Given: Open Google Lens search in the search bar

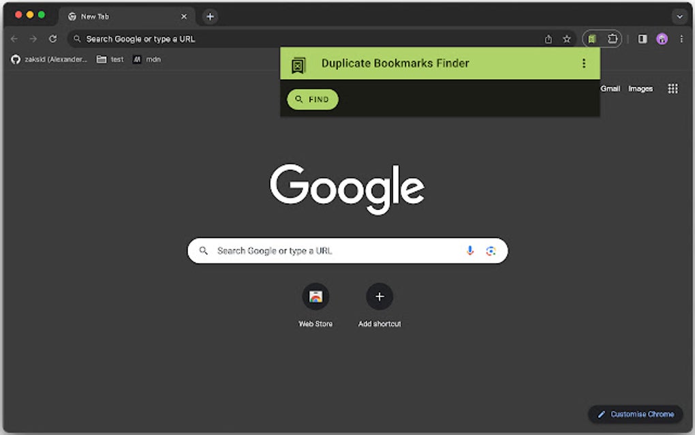Looking at the screenshot, I should point(491,251).
